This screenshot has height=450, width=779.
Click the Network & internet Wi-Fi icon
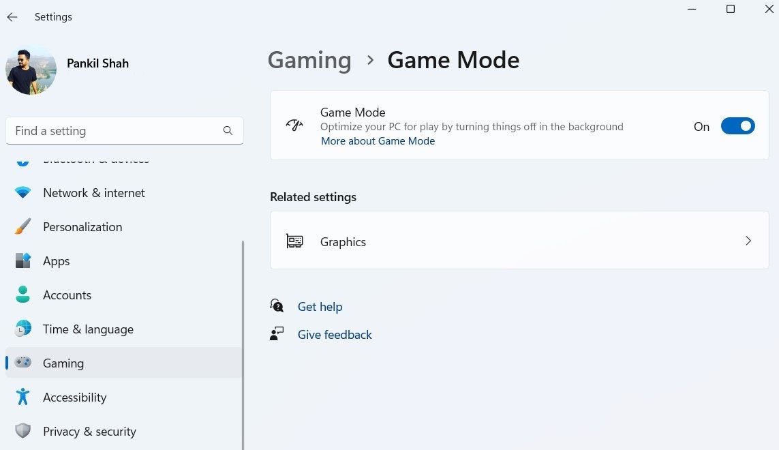(23, 193)
